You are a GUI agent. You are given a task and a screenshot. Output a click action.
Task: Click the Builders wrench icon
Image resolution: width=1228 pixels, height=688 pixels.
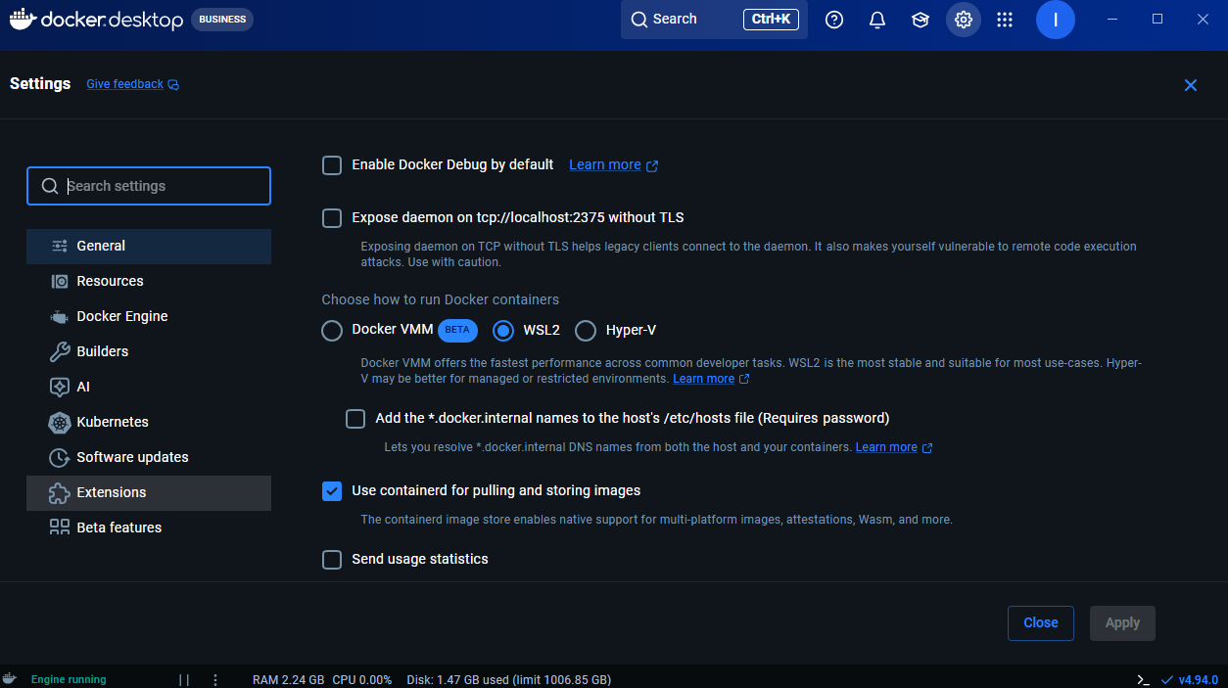(60, 351)
